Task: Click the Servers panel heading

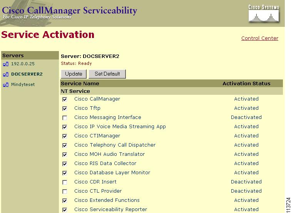Action: point(13,56)
